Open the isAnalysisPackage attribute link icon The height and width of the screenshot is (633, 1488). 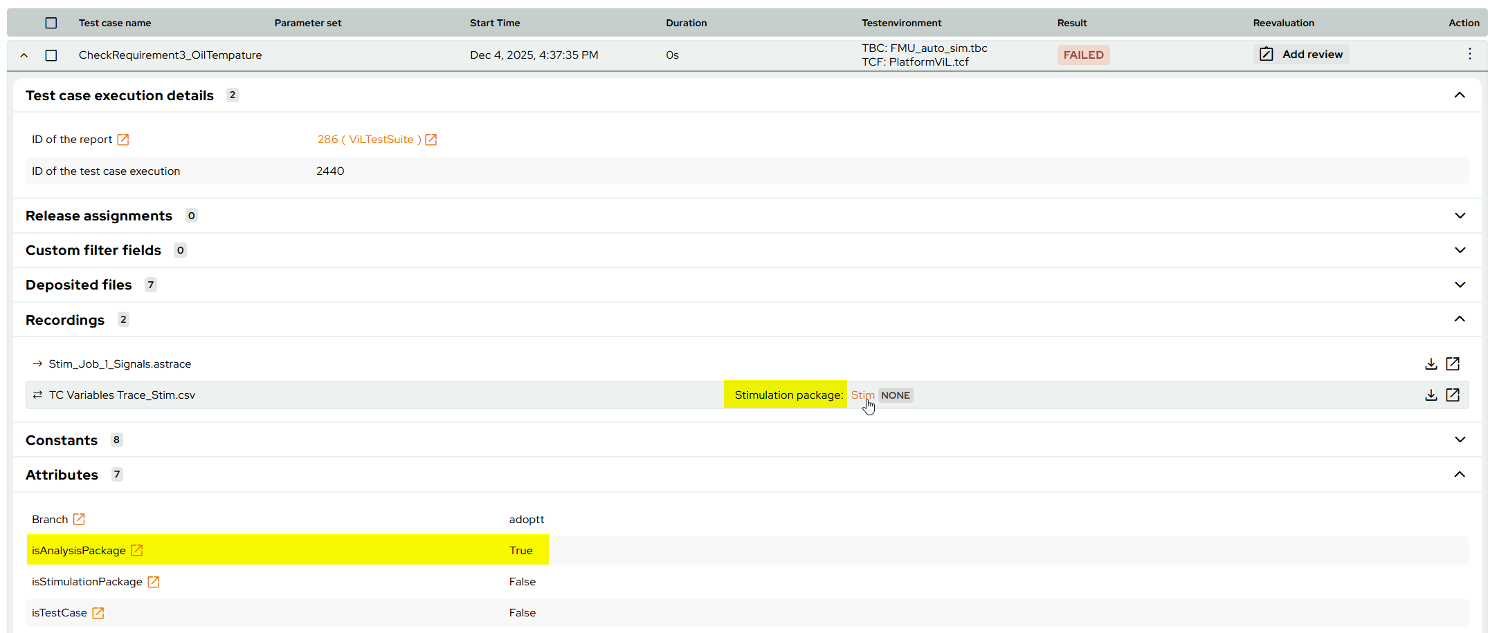click(137, 551)
